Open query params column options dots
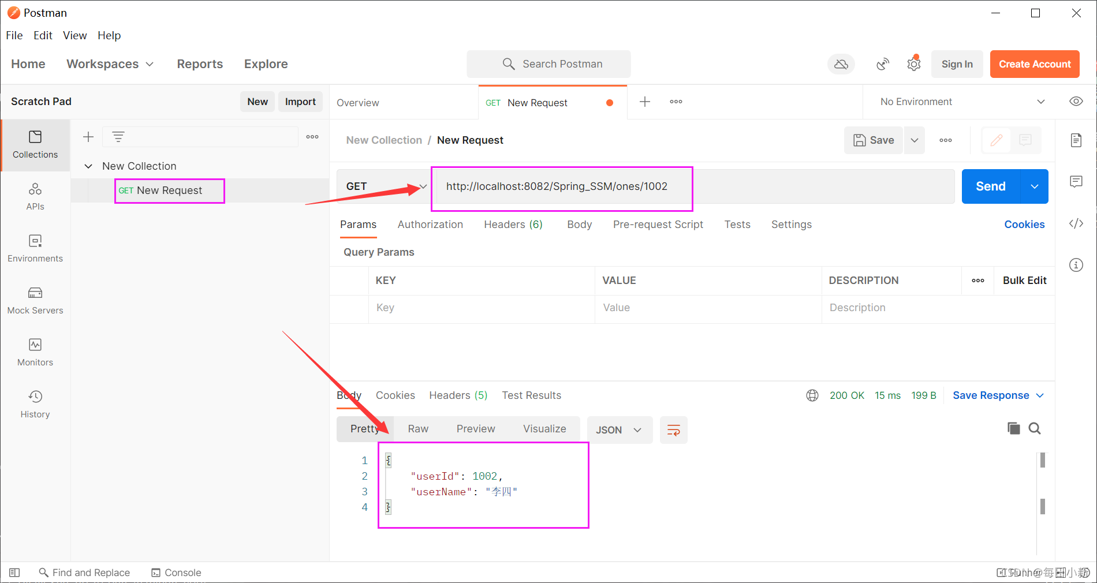This screenshot has height=583, width=1097. tap(978, 281)
